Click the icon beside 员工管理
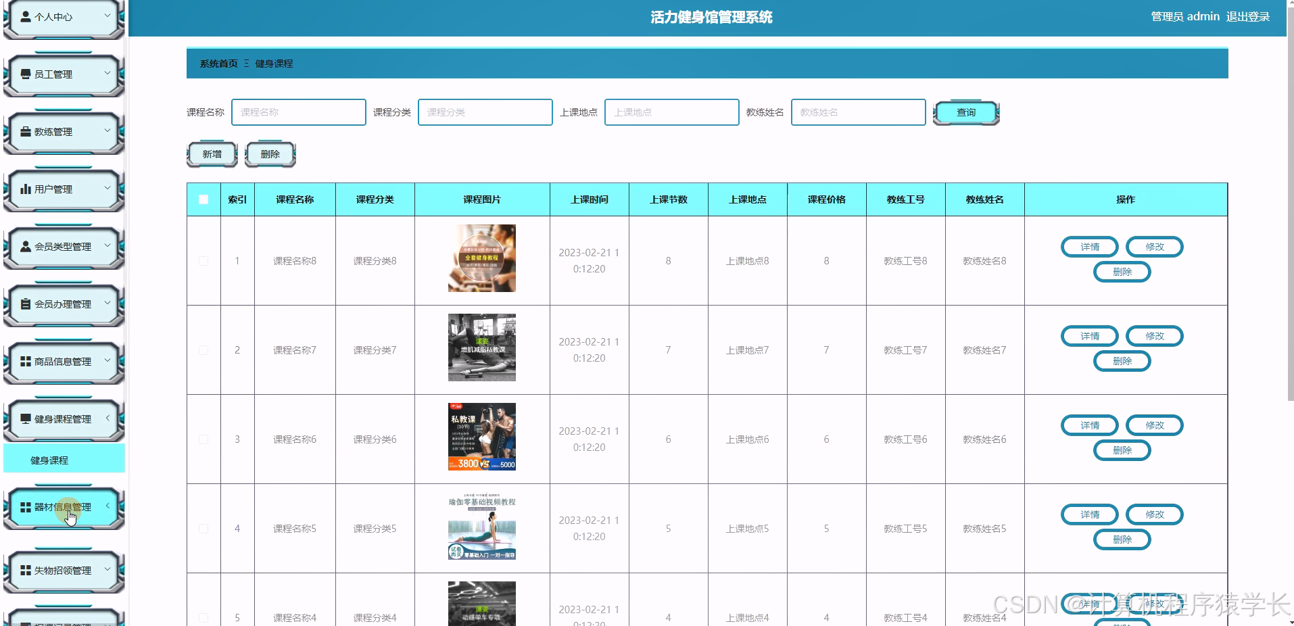The width and height of the screenshot is (1294, 626). pos(26,74)
